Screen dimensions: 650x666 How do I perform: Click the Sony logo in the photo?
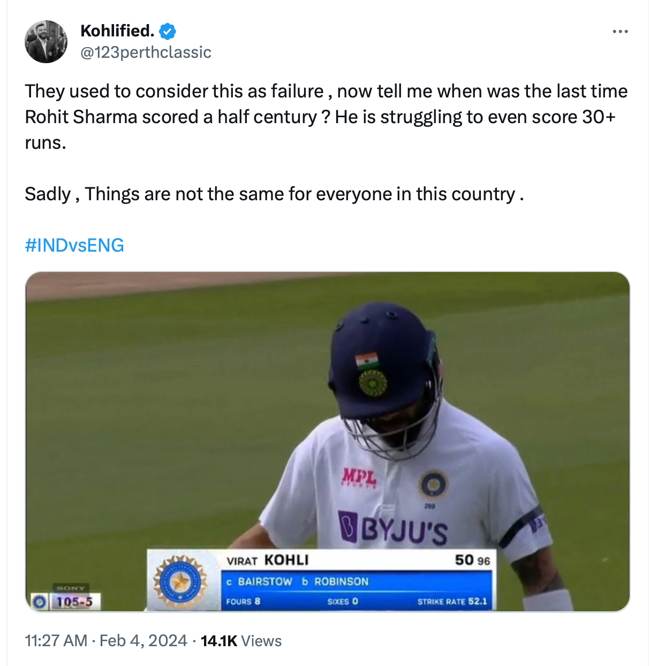click(71, 588)
